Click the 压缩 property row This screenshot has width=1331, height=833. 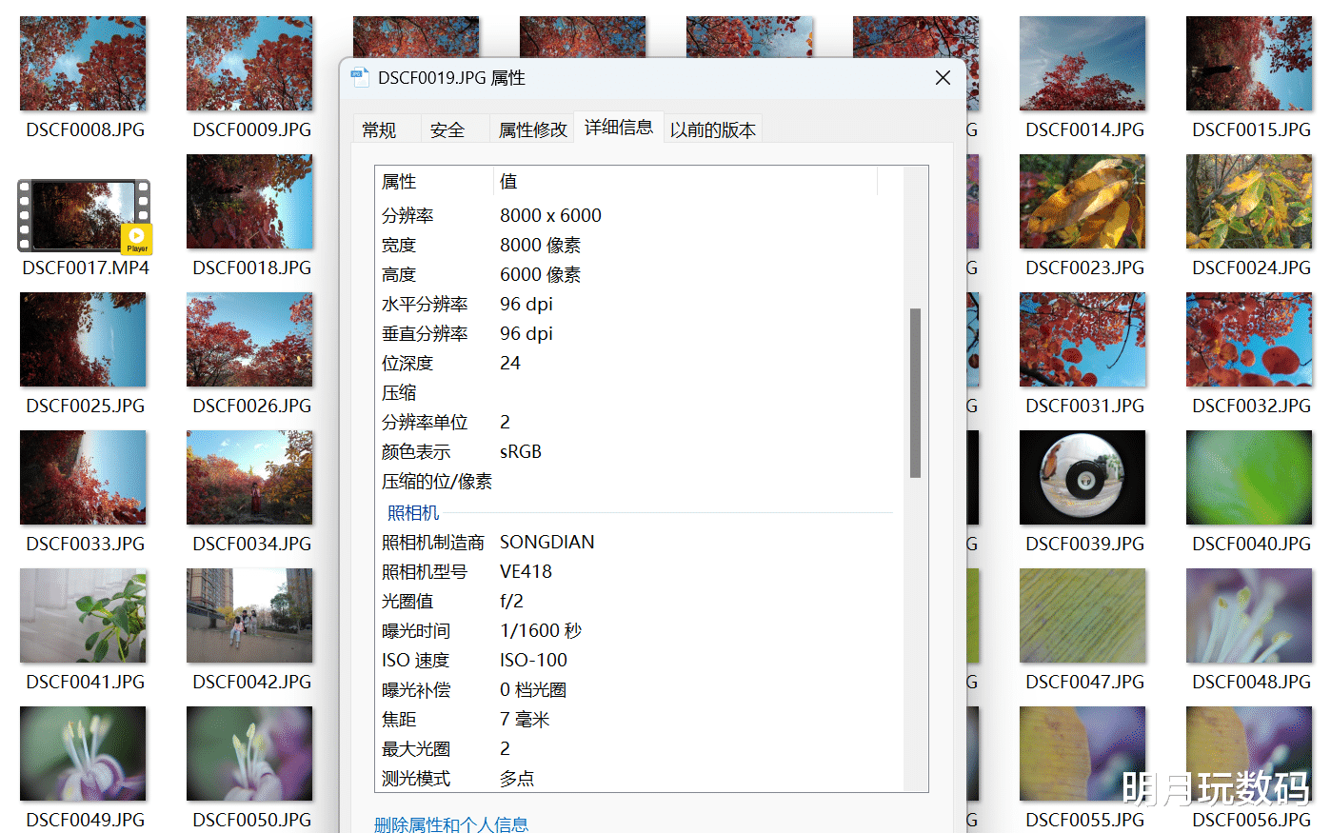click(x=639, y=393)
